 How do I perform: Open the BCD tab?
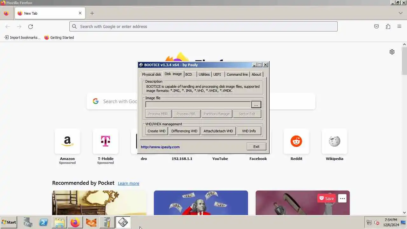(189, 74)
